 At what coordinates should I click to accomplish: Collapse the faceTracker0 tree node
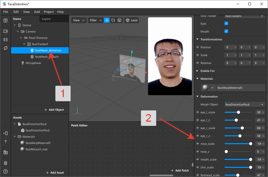(x=24, y=44)
